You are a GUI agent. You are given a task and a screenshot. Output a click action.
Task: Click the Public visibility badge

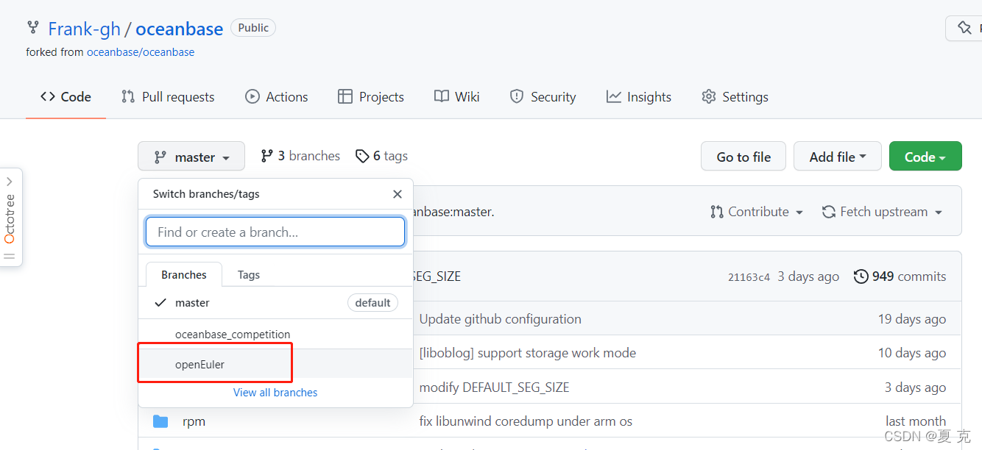tap(253, 28)
